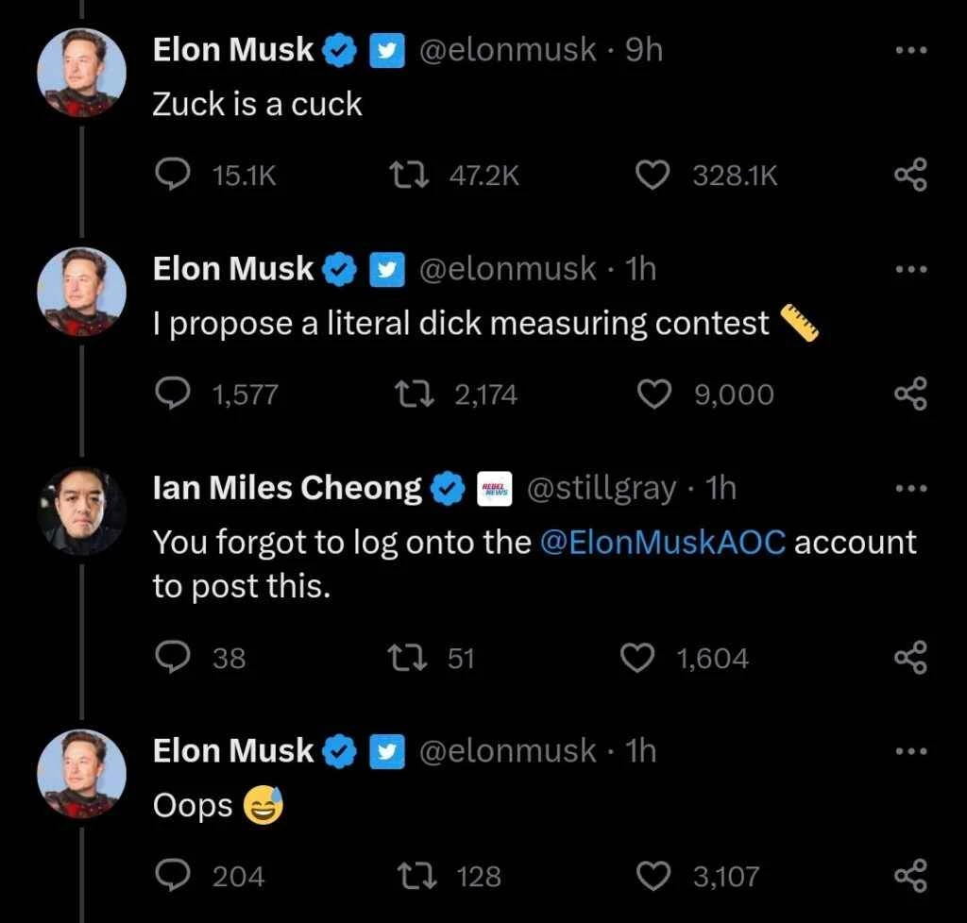Share the measuring contest tweet
This screenshot has height=923, width=967.
(910, 394)
